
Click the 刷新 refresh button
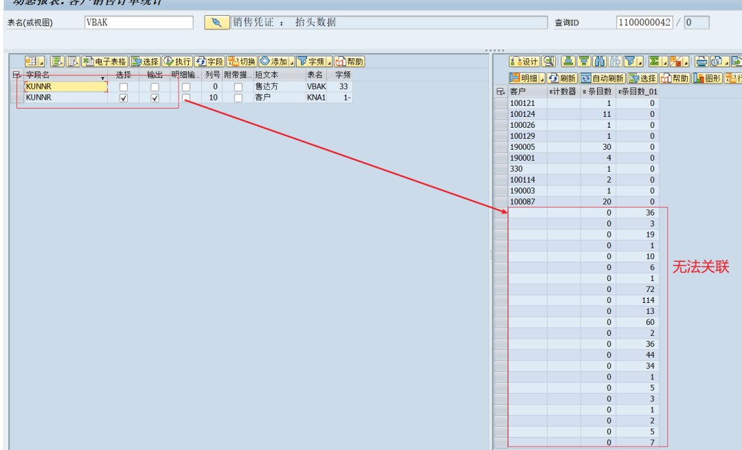(562, 78)
